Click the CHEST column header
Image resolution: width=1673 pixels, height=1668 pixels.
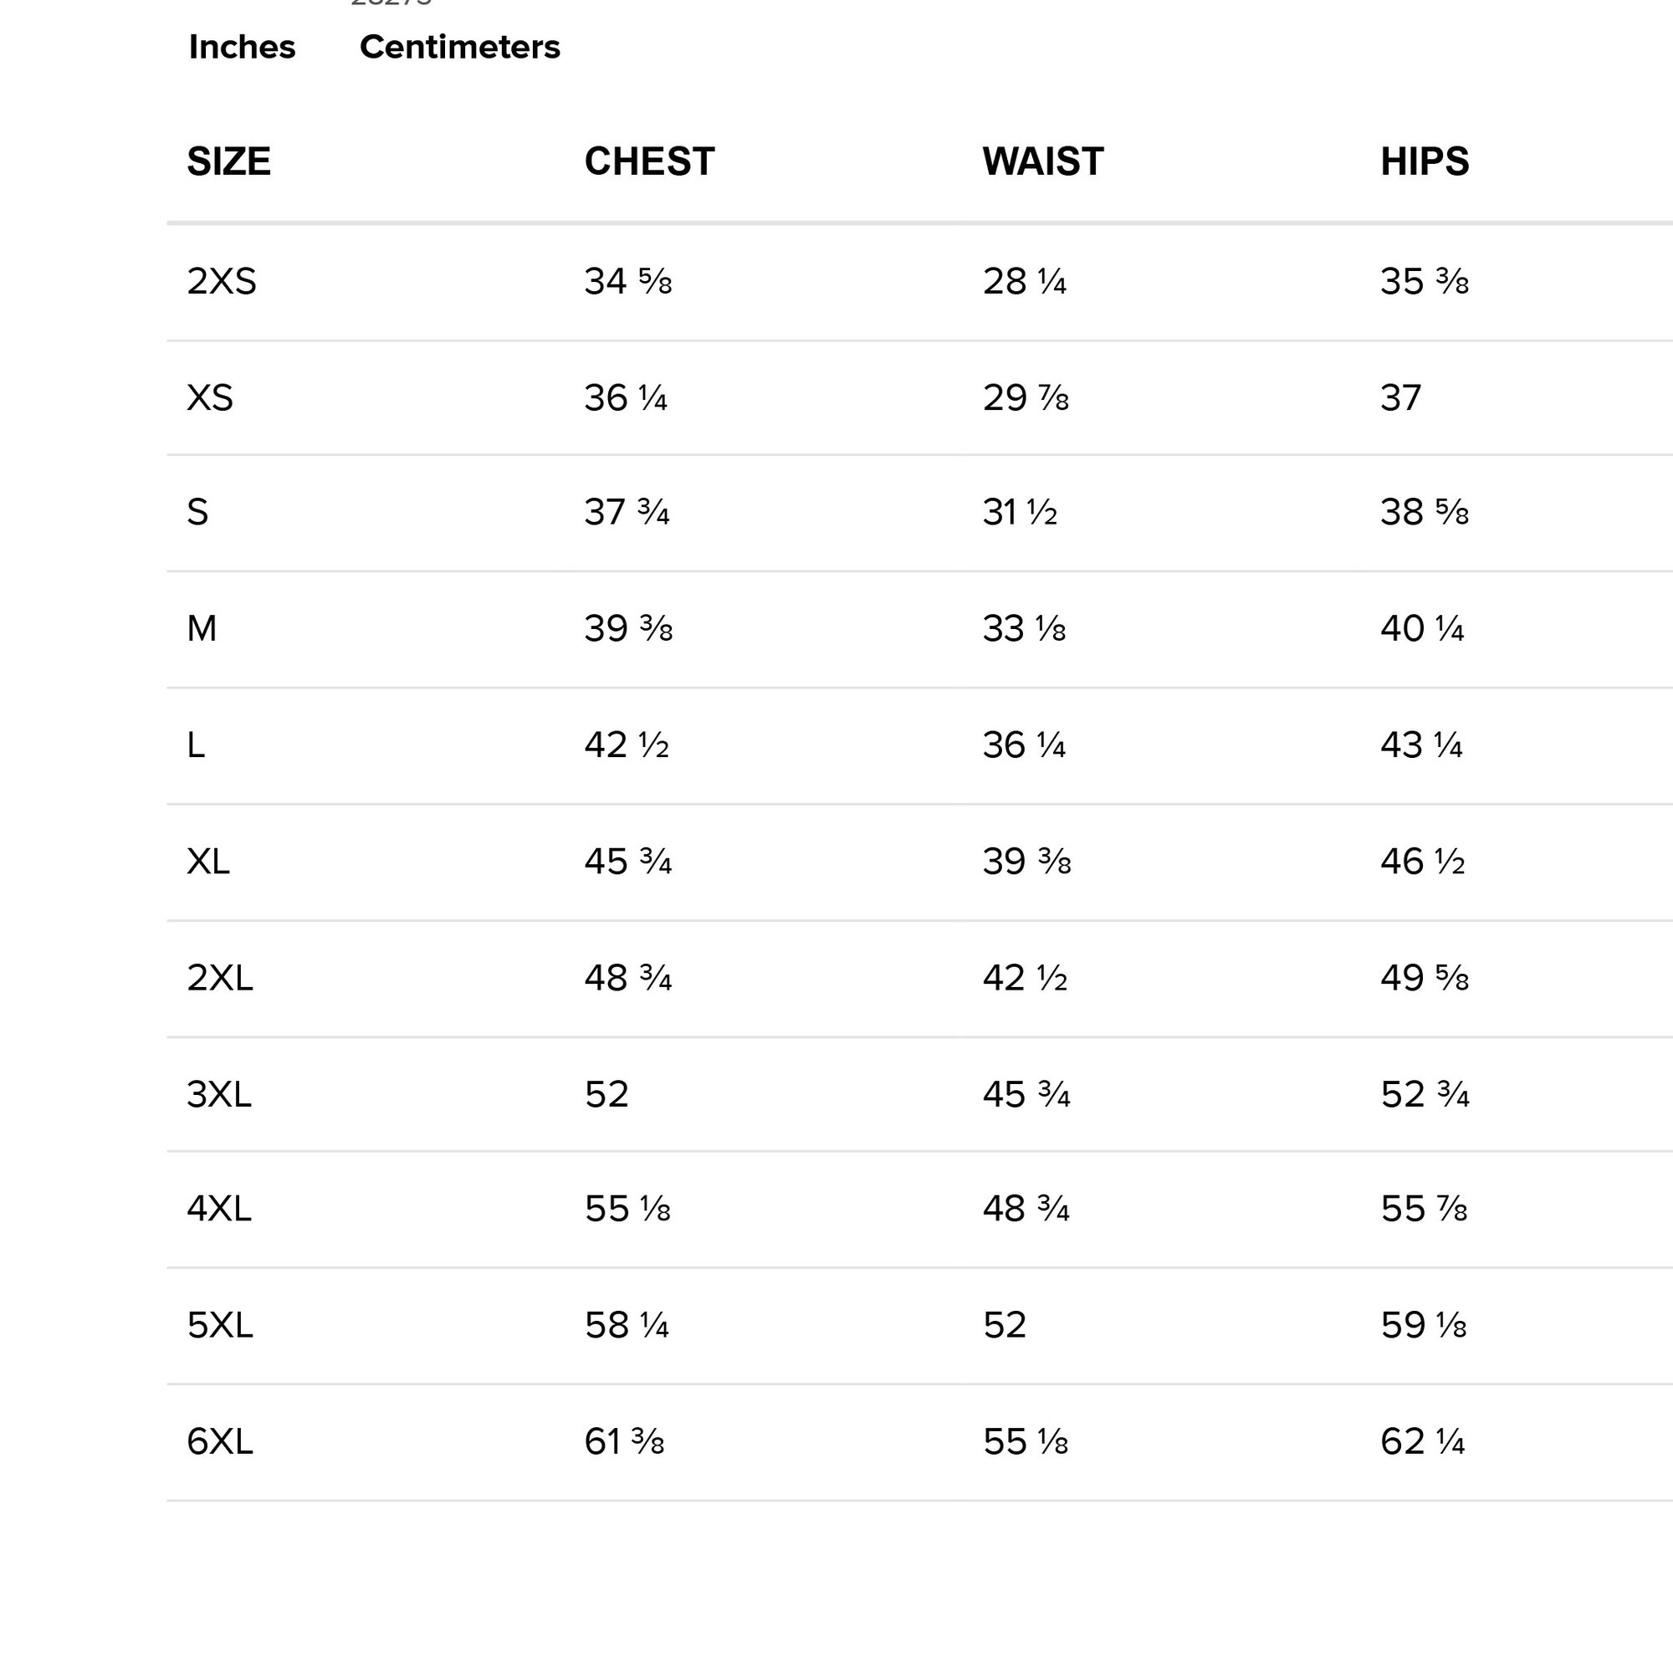[648, 162]
